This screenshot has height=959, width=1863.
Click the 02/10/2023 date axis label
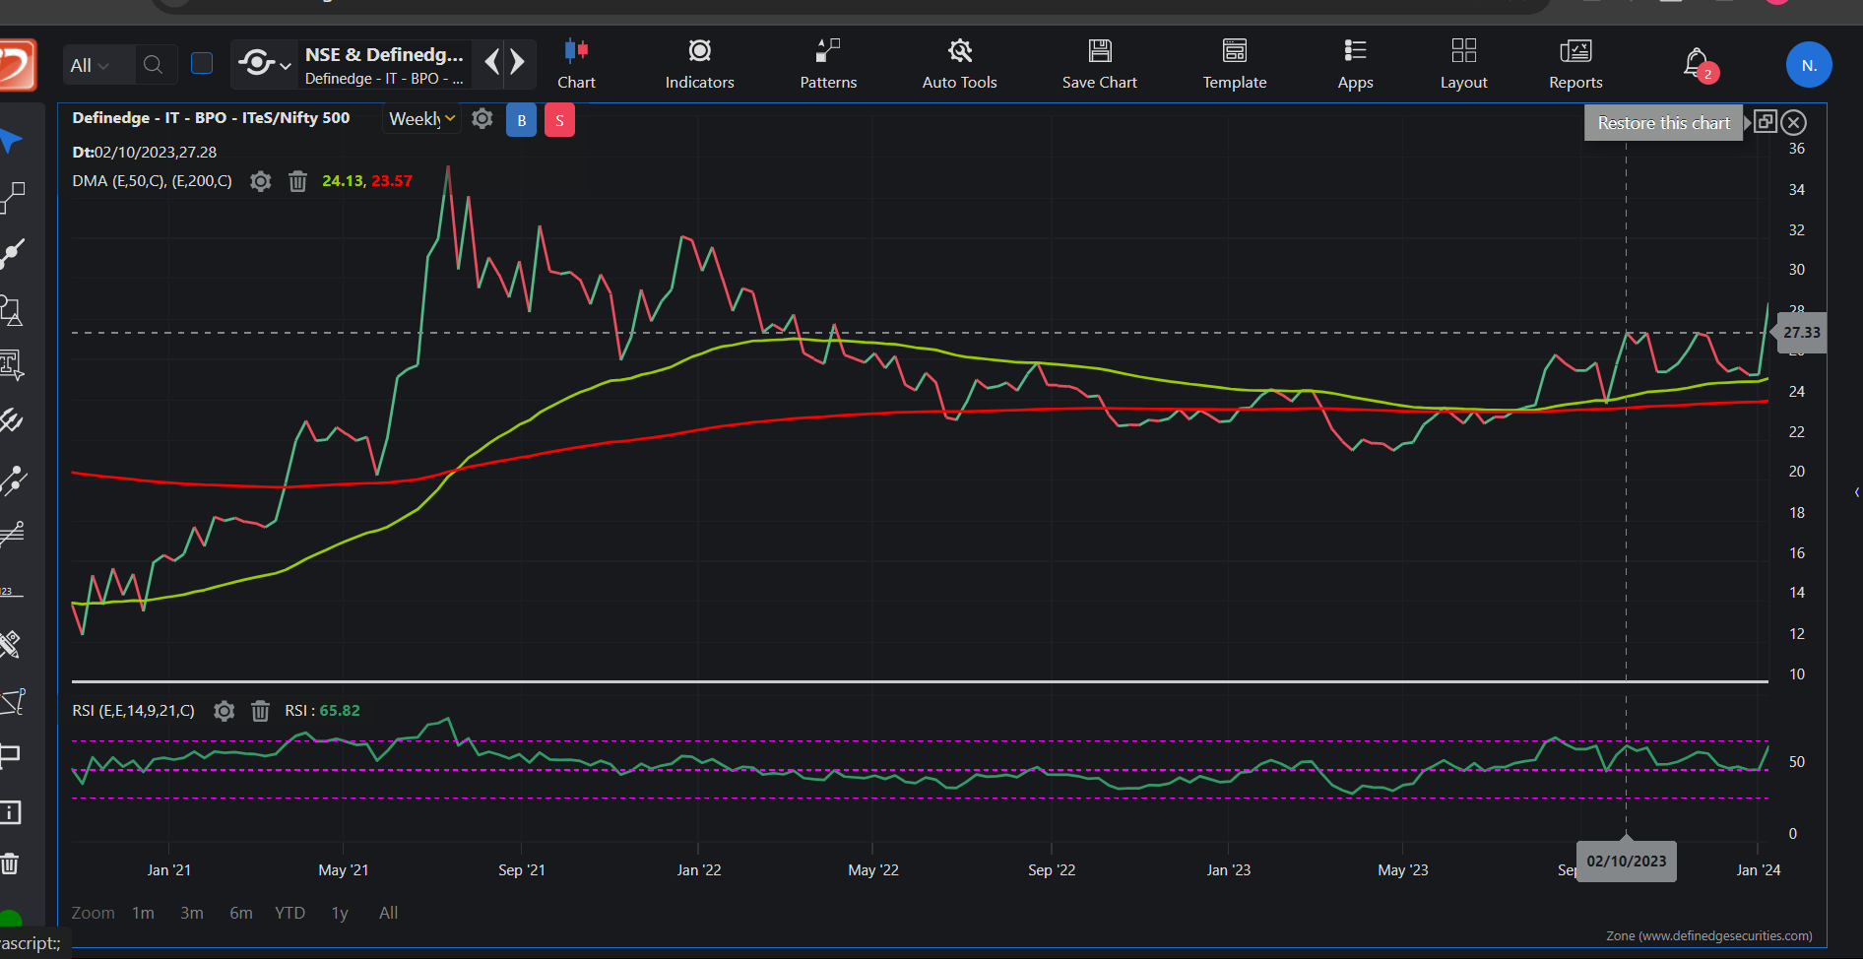(1626, 862)
